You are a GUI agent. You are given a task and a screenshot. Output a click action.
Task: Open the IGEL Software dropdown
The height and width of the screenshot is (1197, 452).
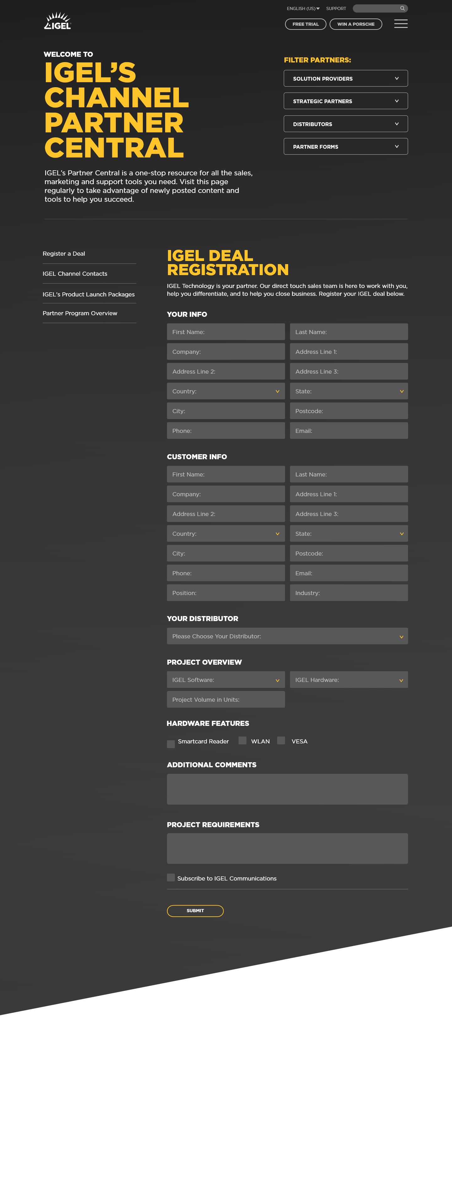[x=226, y=680]
